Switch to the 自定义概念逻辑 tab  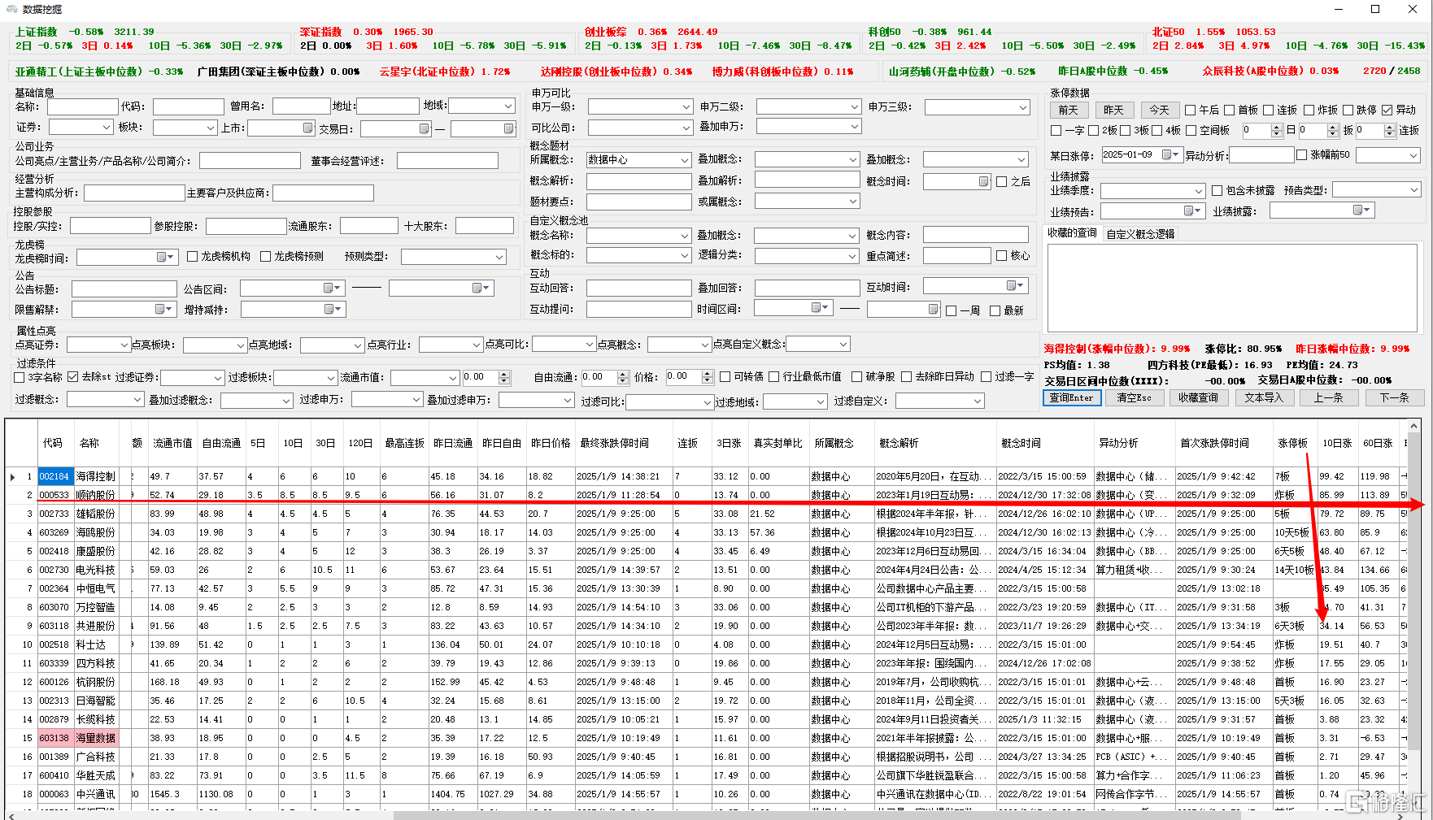1140,234
